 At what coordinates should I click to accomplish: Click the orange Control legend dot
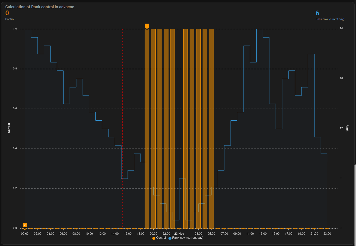coord(154,238)
